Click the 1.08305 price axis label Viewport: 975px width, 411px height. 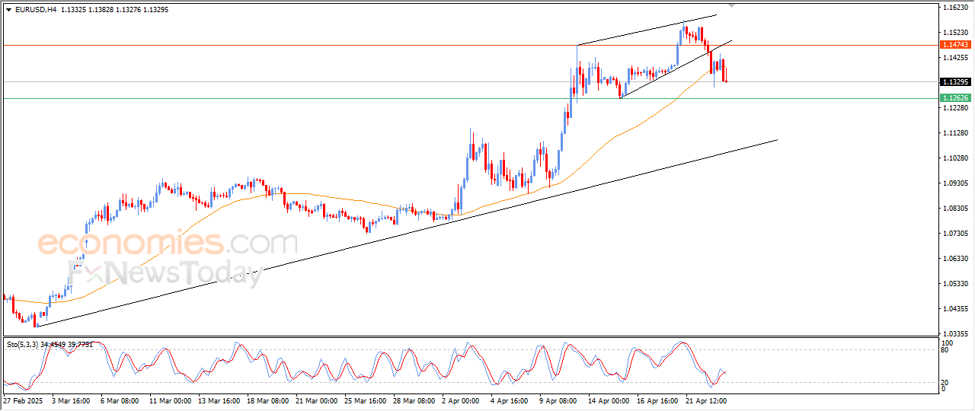(x=955, y=209)
